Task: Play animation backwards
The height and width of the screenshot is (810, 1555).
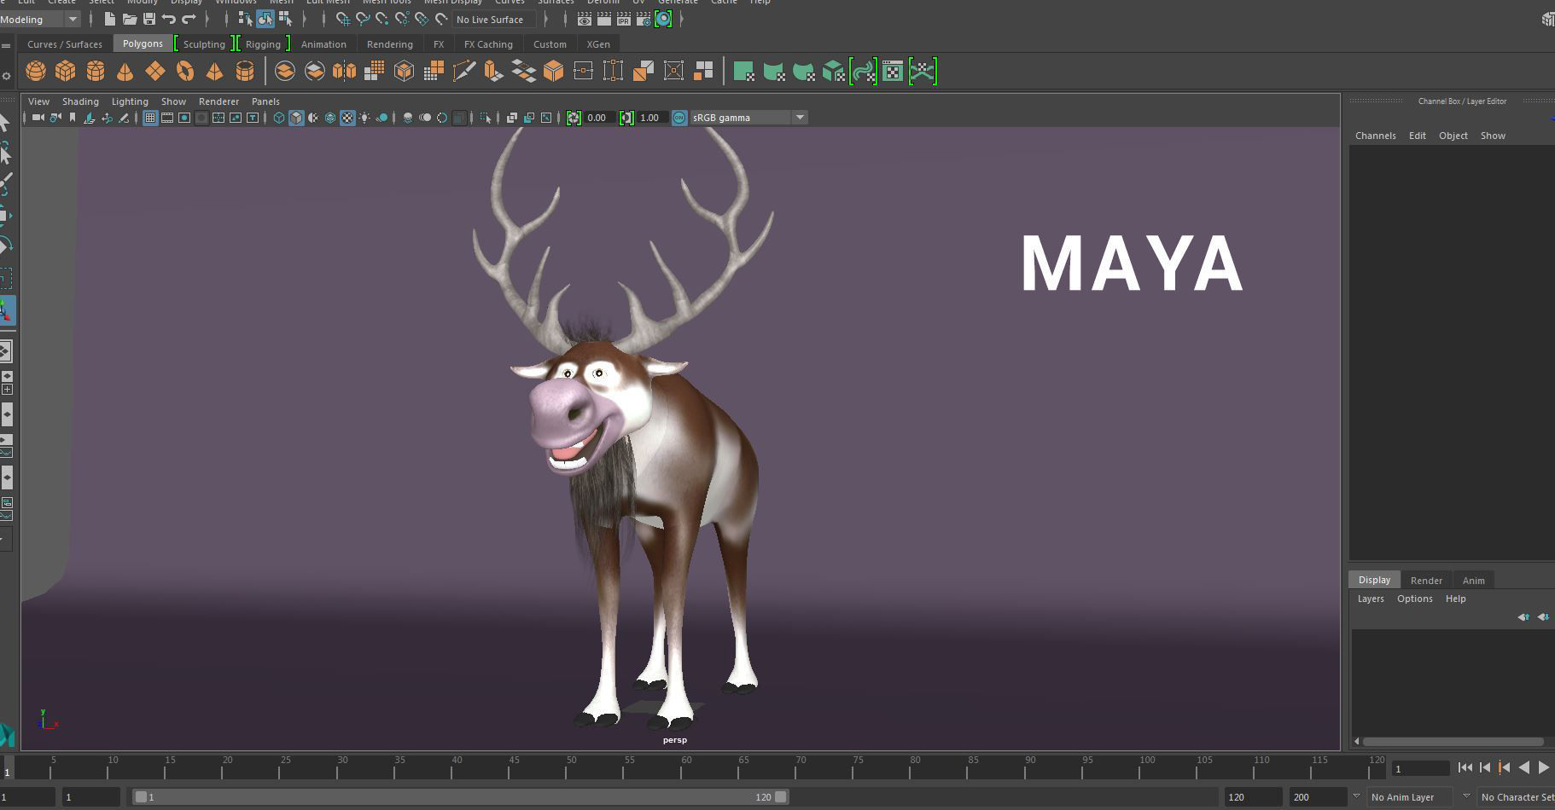Action: tap(1524, 767)
